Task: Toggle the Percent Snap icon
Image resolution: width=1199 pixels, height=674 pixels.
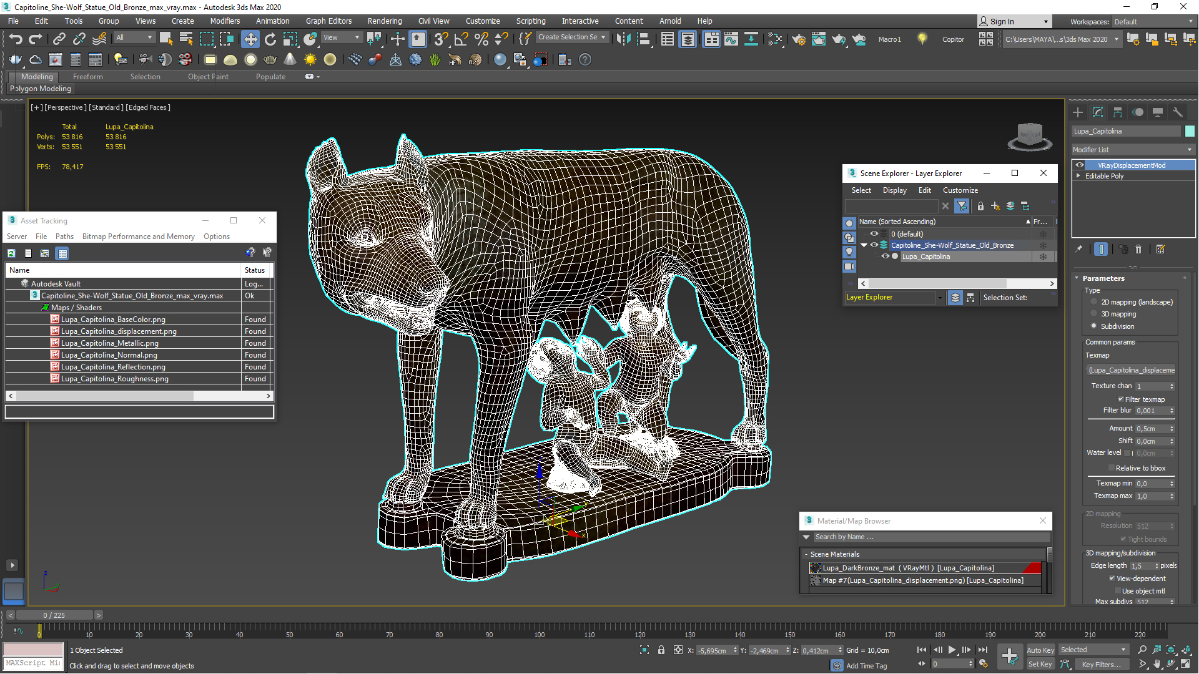Action: (x=481, y=39)
